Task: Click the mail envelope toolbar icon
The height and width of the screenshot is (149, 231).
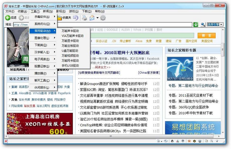Action: tap(92, 18)
